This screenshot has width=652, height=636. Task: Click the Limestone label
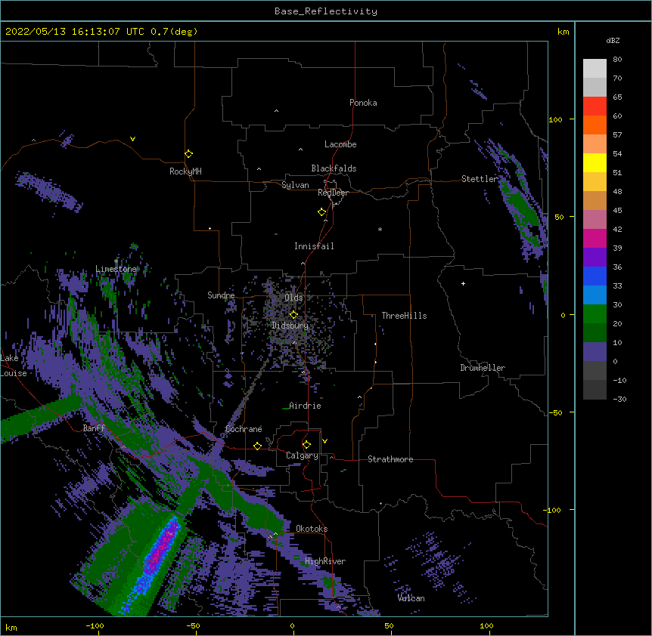[x=116, y=269]
